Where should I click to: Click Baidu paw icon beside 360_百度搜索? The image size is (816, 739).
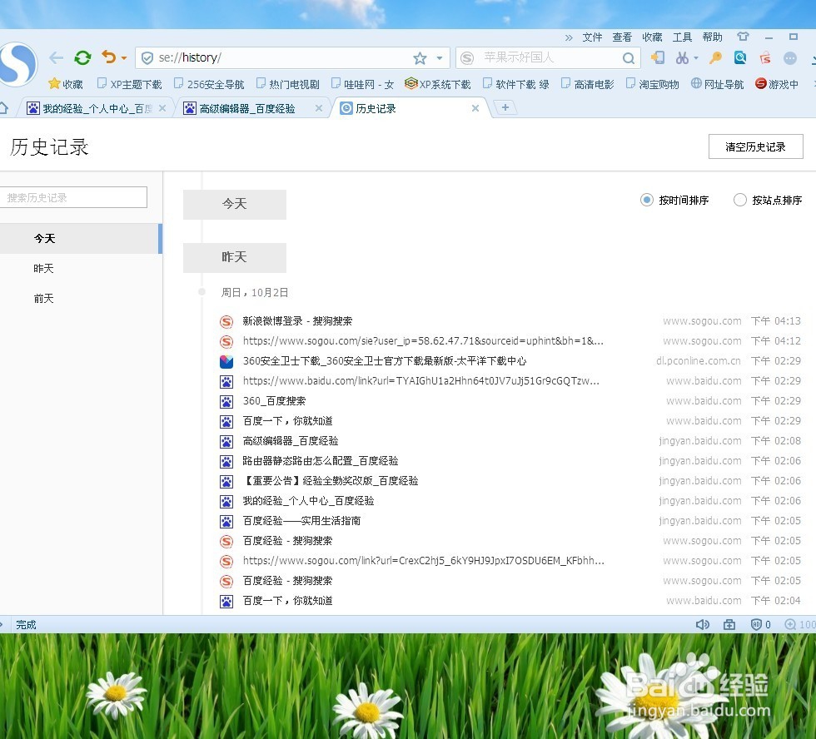[x=226, y=401]
